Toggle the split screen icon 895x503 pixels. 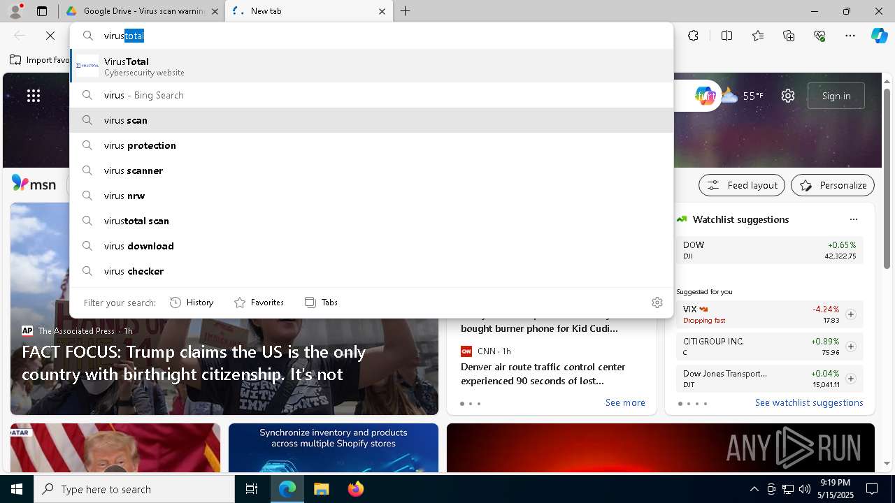(x=726, y=36)
